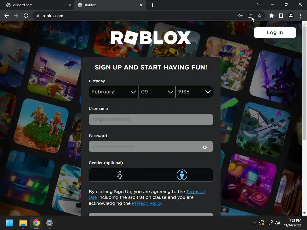
Task: Select the male gender option
Action: pyautogui.click(x=182, y=175)
